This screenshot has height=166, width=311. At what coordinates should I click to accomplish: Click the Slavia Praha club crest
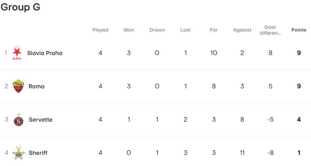17,53
